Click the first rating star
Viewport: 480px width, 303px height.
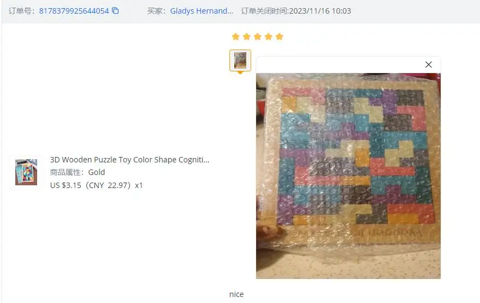236,37
